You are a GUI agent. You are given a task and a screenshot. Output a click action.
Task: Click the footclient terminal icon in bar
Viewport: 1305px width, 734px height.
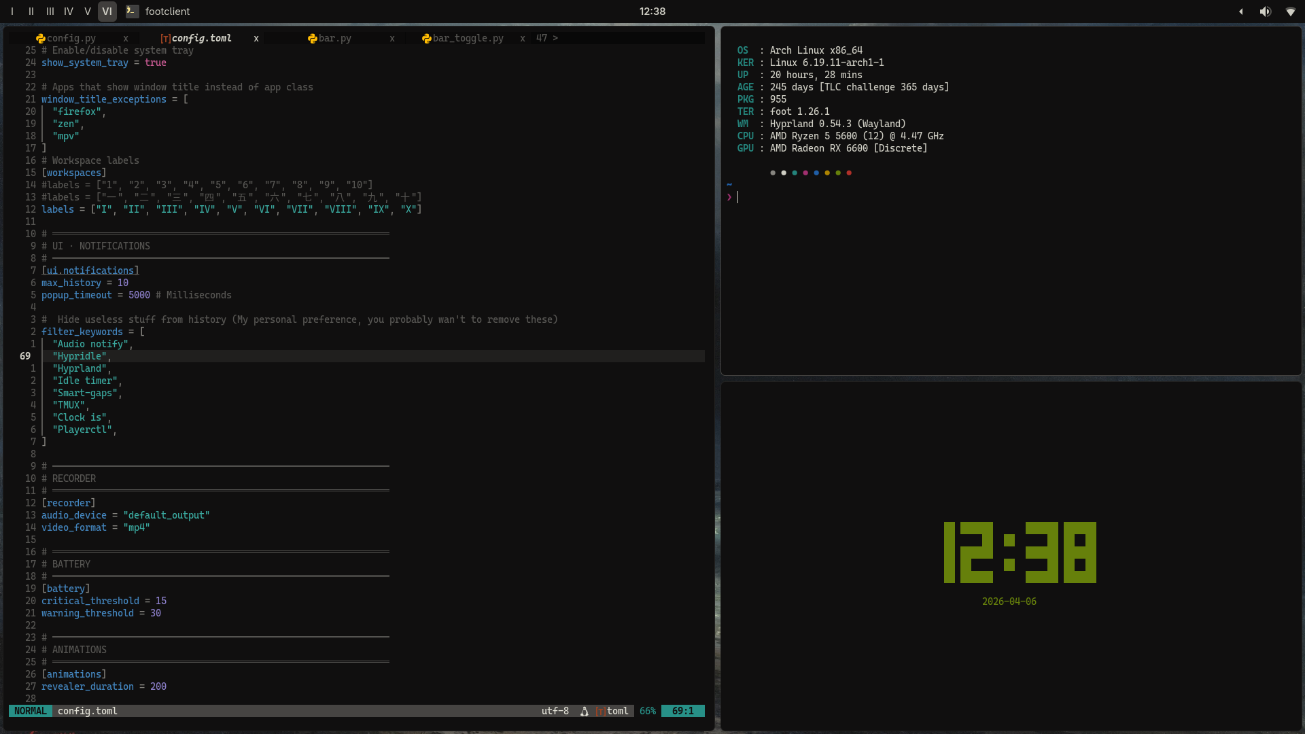(133, 12)
